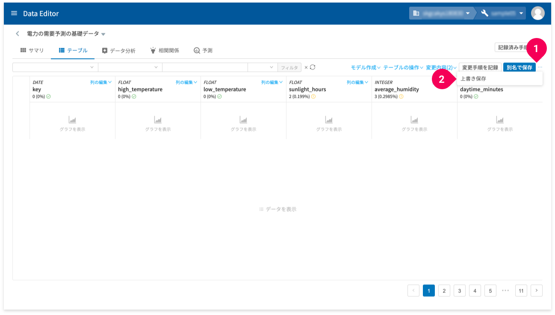Screen dimensions: 555x315
Task: Open the hamburger navigation menu
Action: [14, 13]
